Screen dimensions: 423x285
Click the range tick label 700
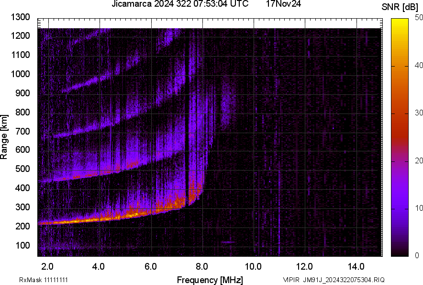[22, 131]
